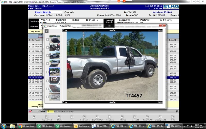206x129 pixels.
Task: Select result row 8, '07 TACOMA'
Action: 36,67
